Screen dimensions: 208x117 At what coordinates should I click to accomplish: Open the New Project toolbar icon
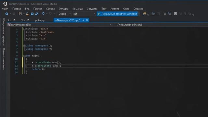tap(20, 14)
